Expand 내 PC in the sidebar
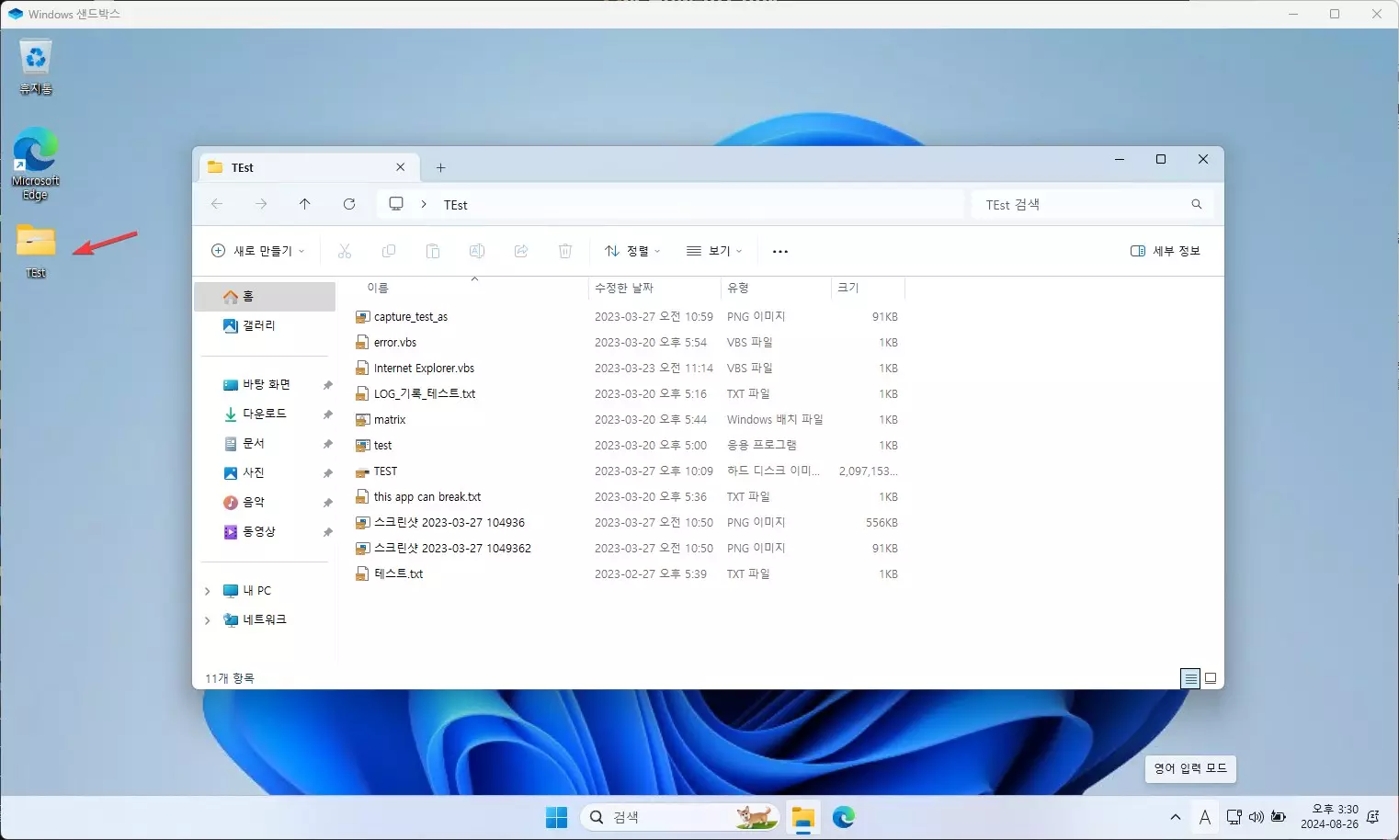The image size is (1399, 840). coord(207,590)
